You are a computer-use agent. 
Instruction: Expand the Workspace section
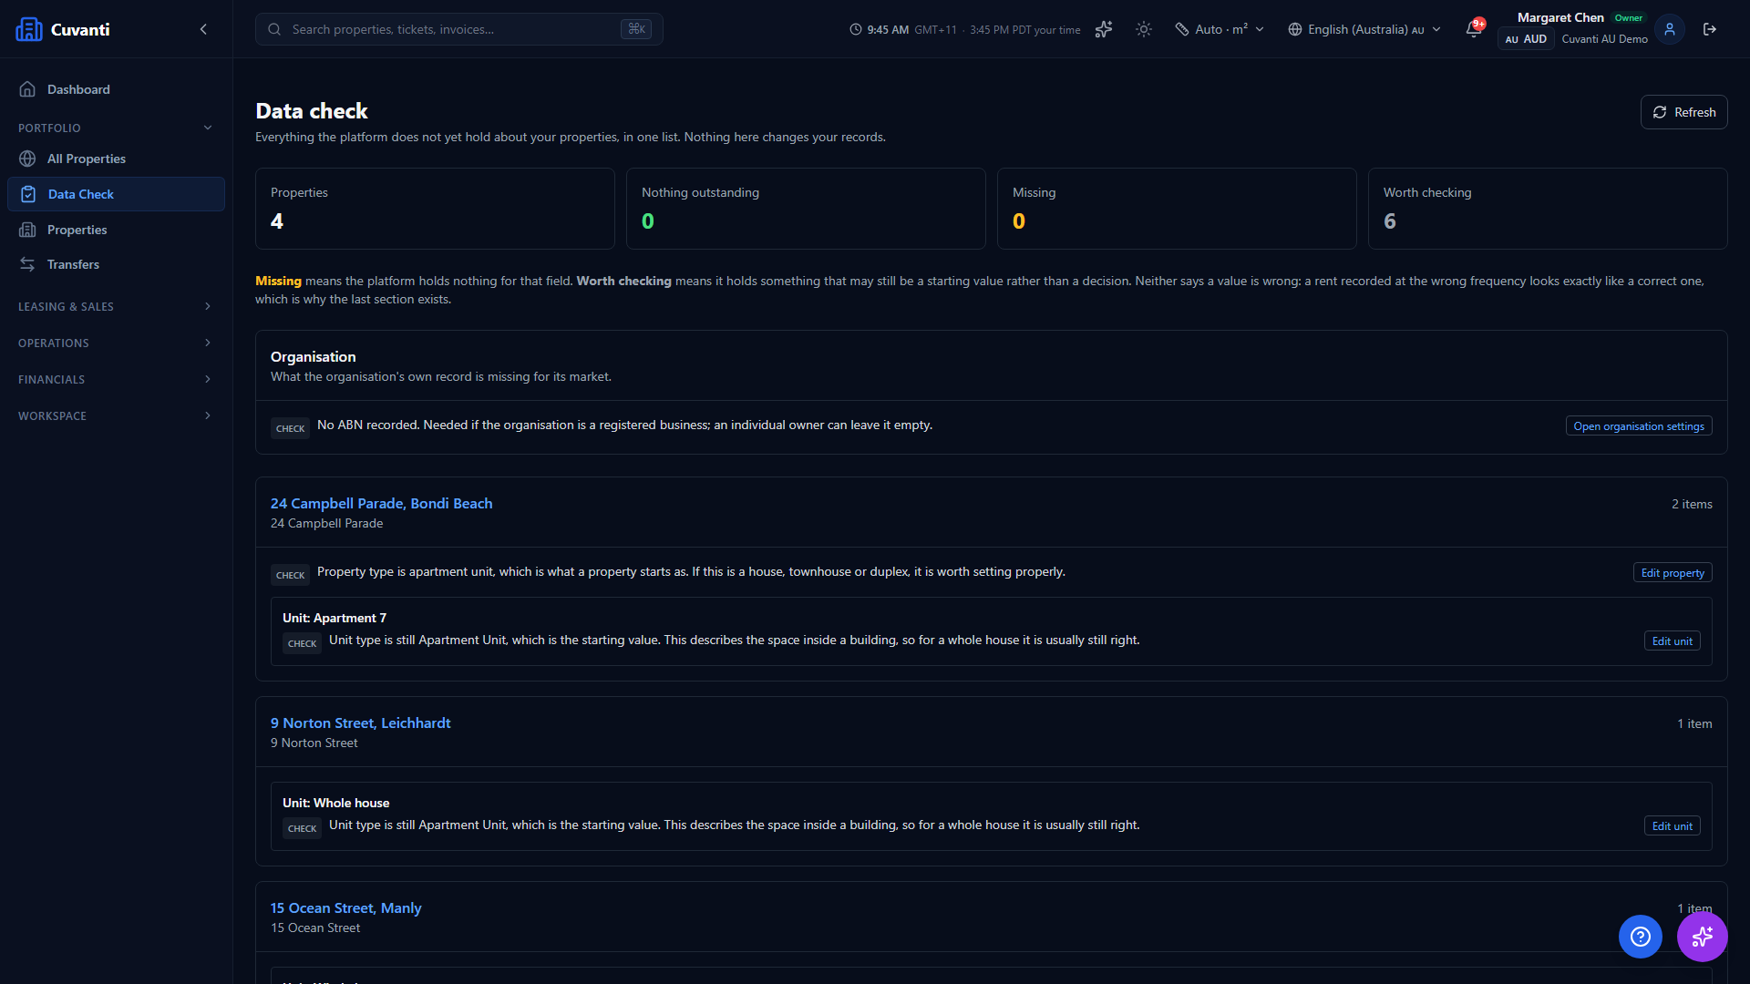coord(116,415)
